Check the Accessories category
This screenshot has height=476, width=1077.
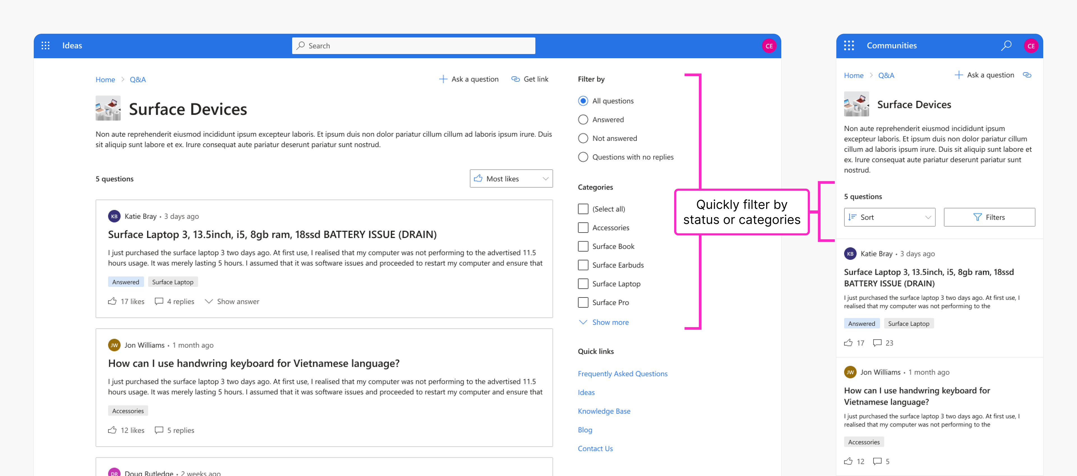(583, 228)
